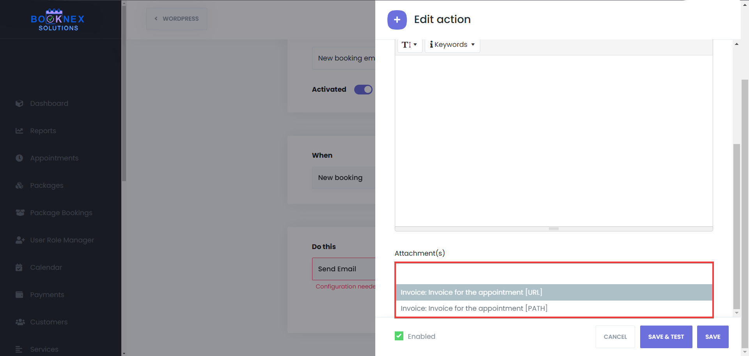This screenshot has width=749, height=356.
Task: Click the Dashboard sidebar icon
Action: click(19, 103)
